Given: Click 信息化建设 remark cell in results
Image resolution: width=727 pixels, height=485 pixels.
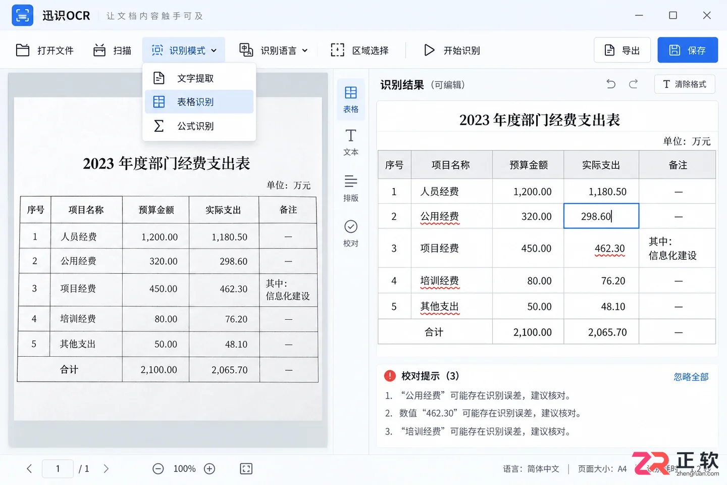Looking at the screenshot, I should (677, 248).
